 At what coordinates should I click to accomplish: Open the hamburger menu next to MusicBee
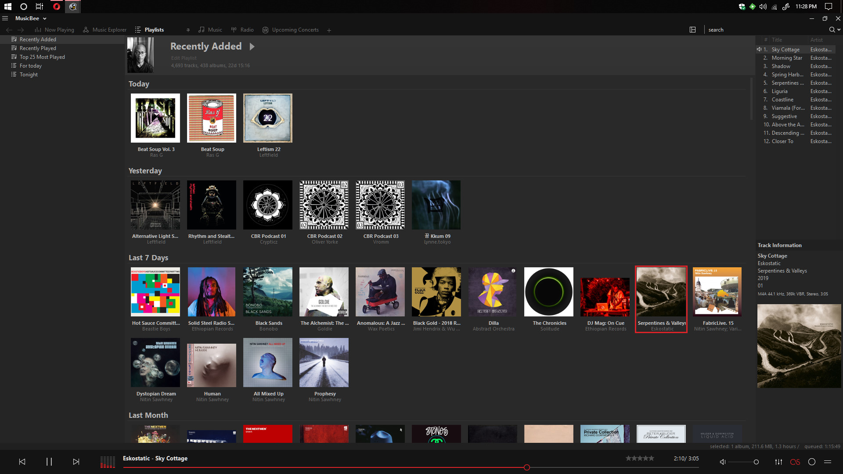coord(5,18)
